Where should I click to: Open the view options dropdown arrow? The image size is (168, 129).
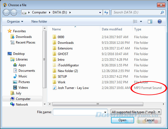click(x=141, y=21)
